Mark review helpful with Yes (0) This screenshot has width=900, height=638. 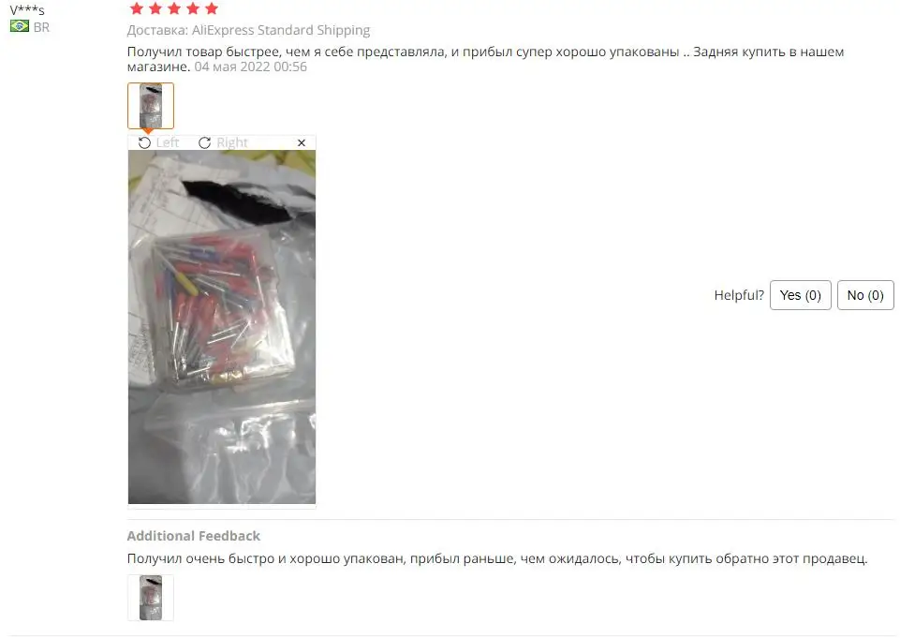[x=800, y=295]
